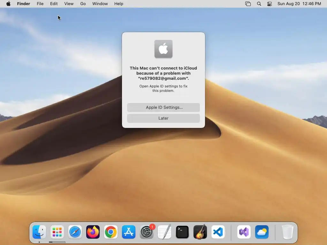This screenshot has height=245, width=327.
Task: Launch Safari from the Dock
Action: [75, 232]
